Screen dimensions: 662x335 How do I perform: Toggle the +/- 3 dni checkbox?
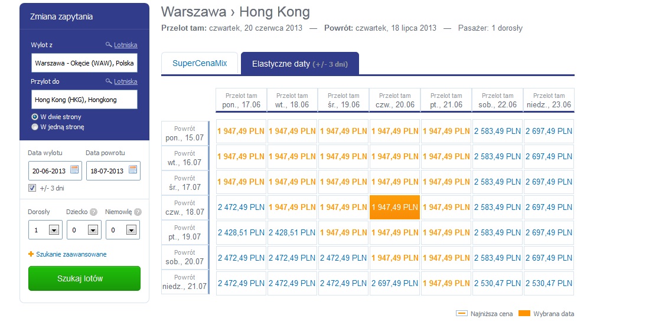32,188
